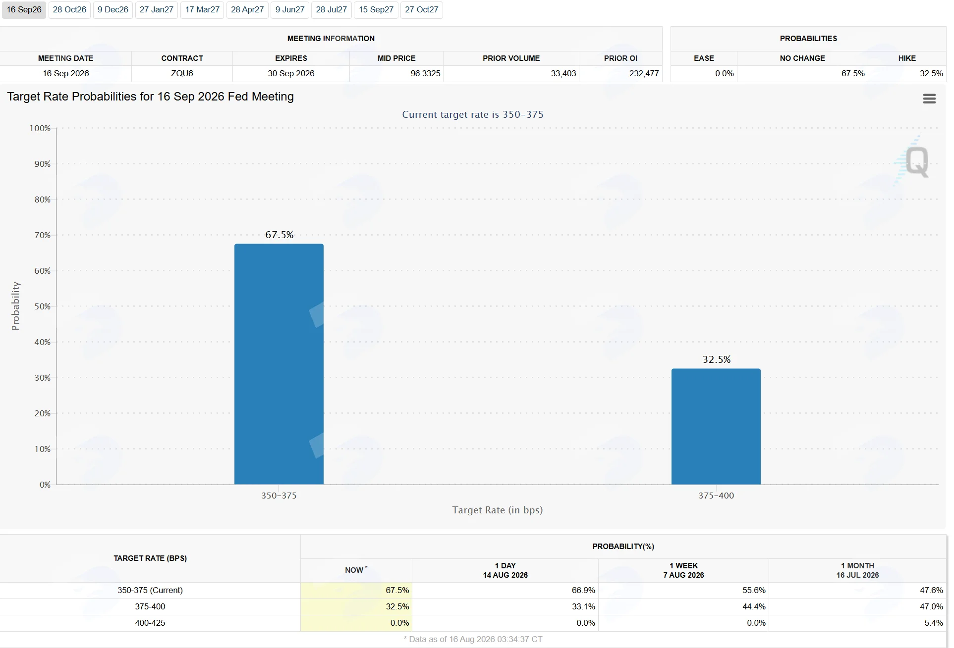Screen dimensions: 954x648
Task: Click the NOW column header
Action: 356,570
